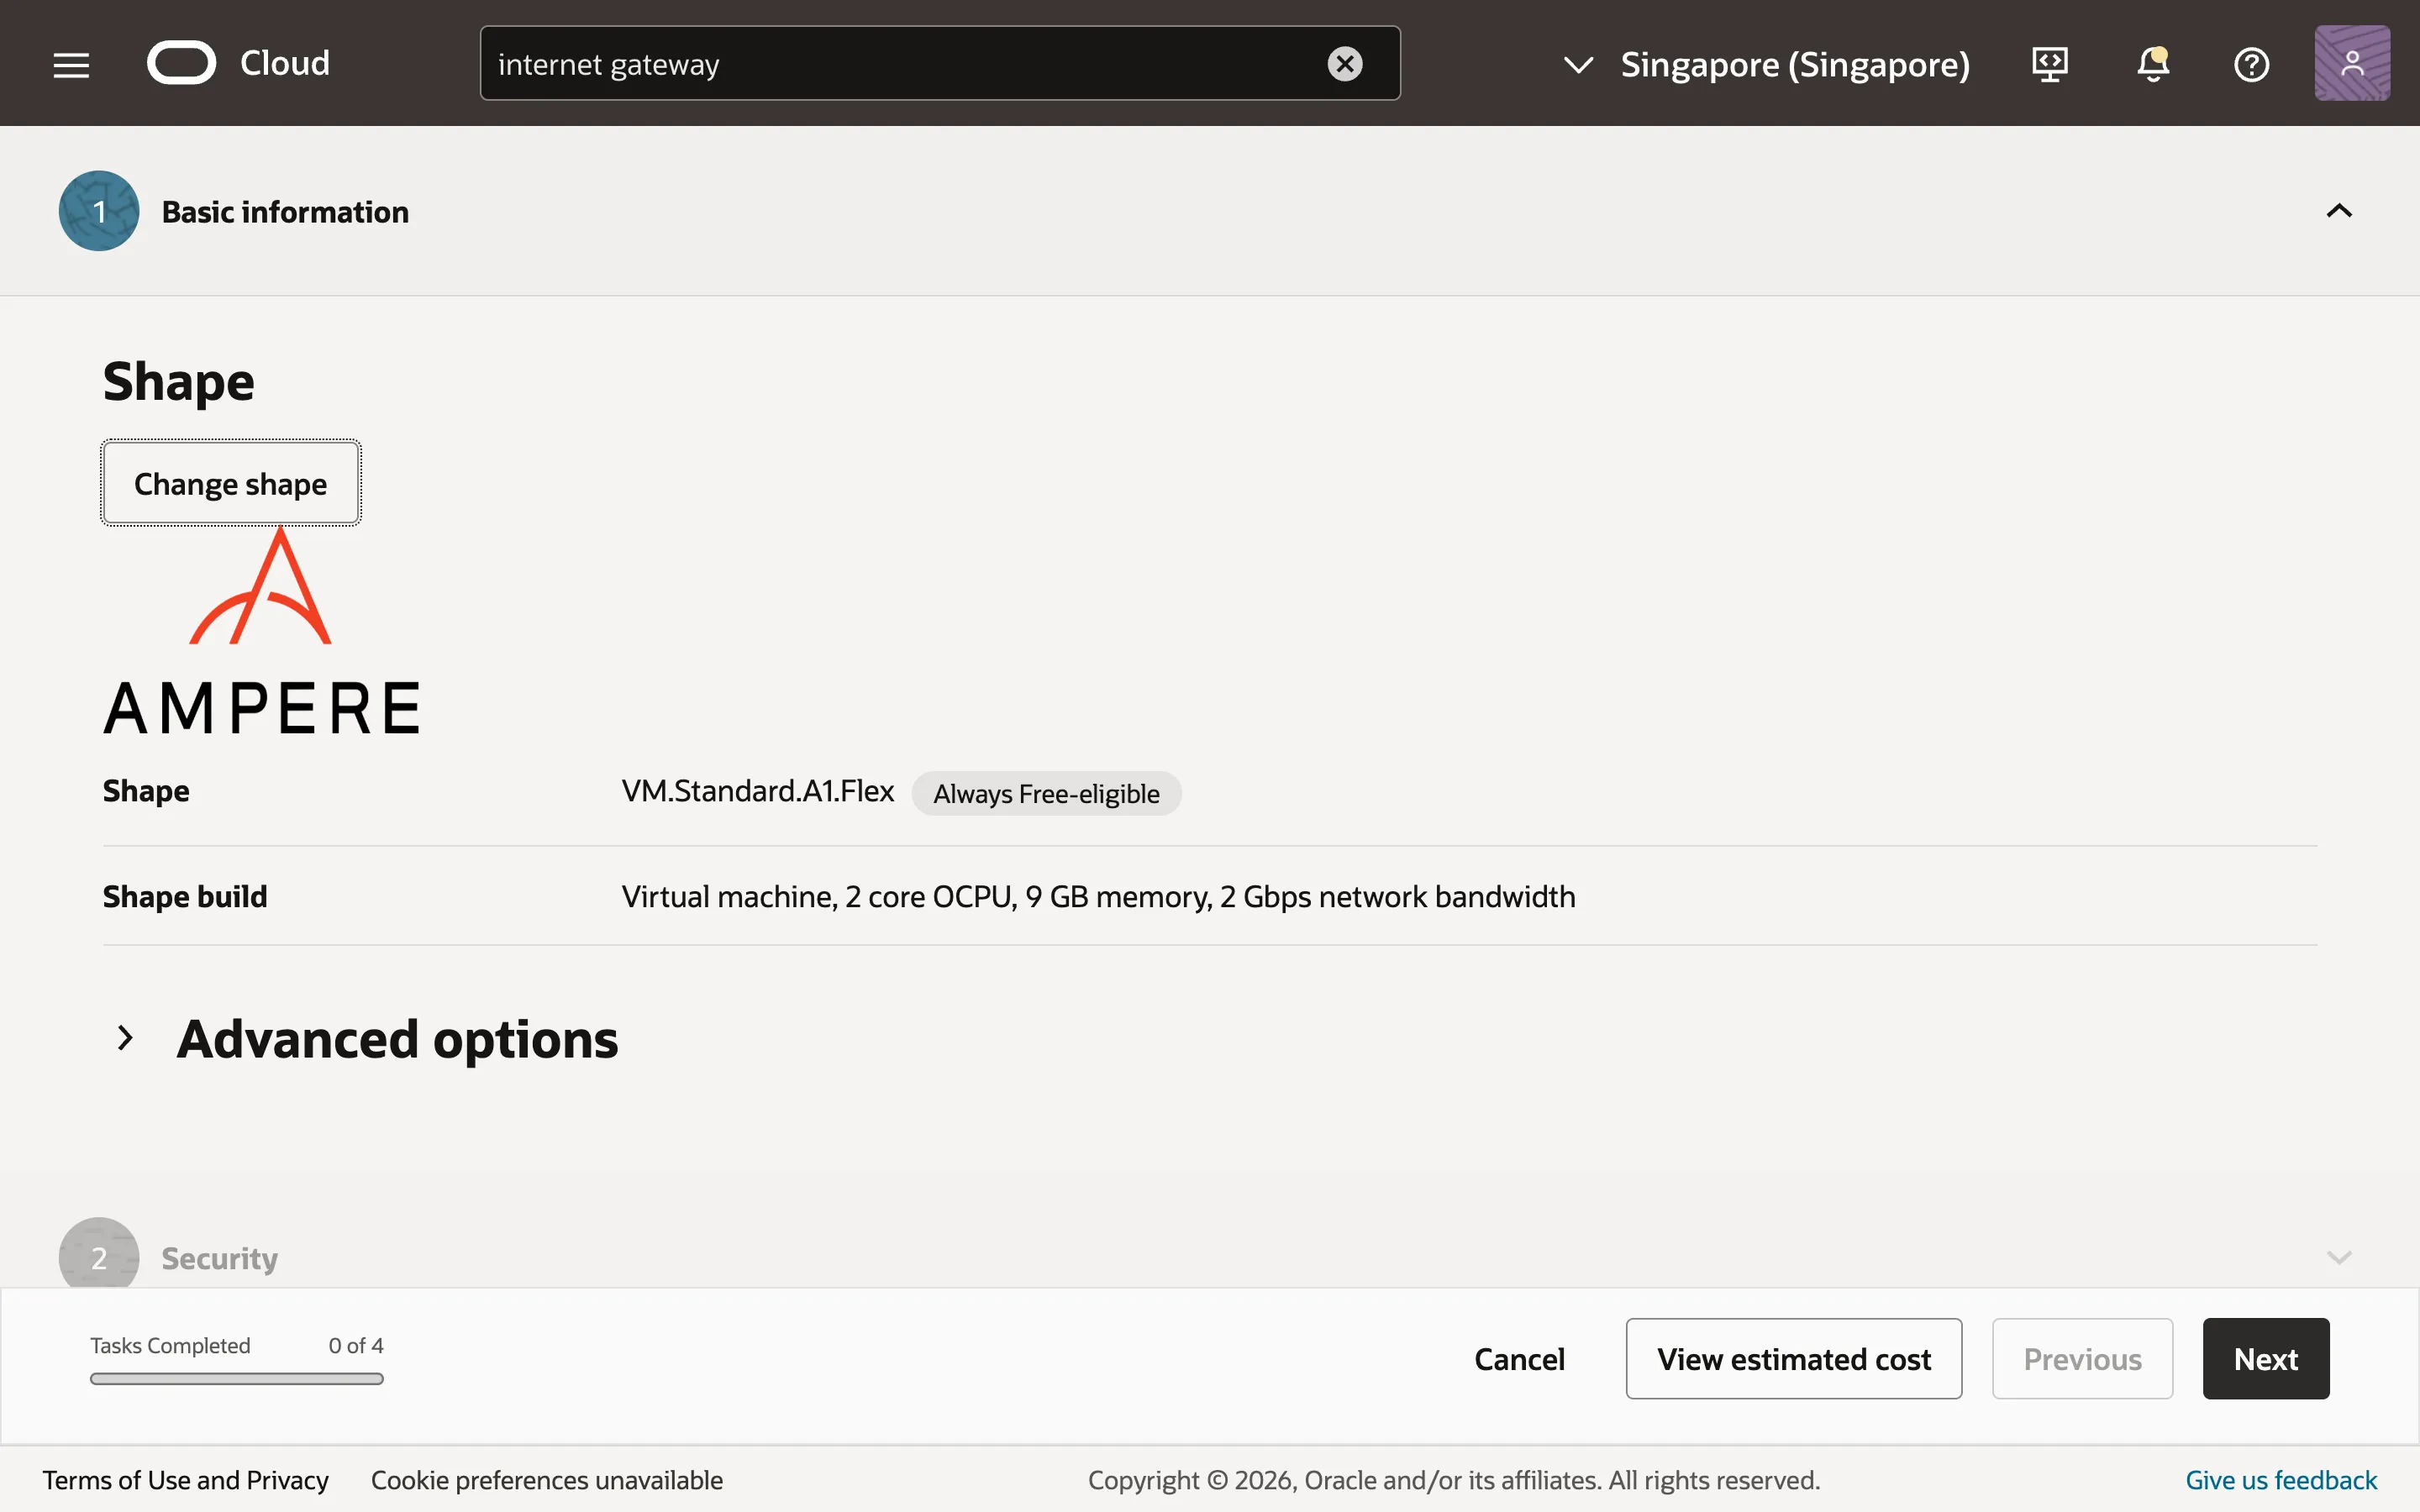The width and height of the screenshot is (2420, 1512).
Task: Cancel the instance creation
Action: click(x=1519, y=1358)
